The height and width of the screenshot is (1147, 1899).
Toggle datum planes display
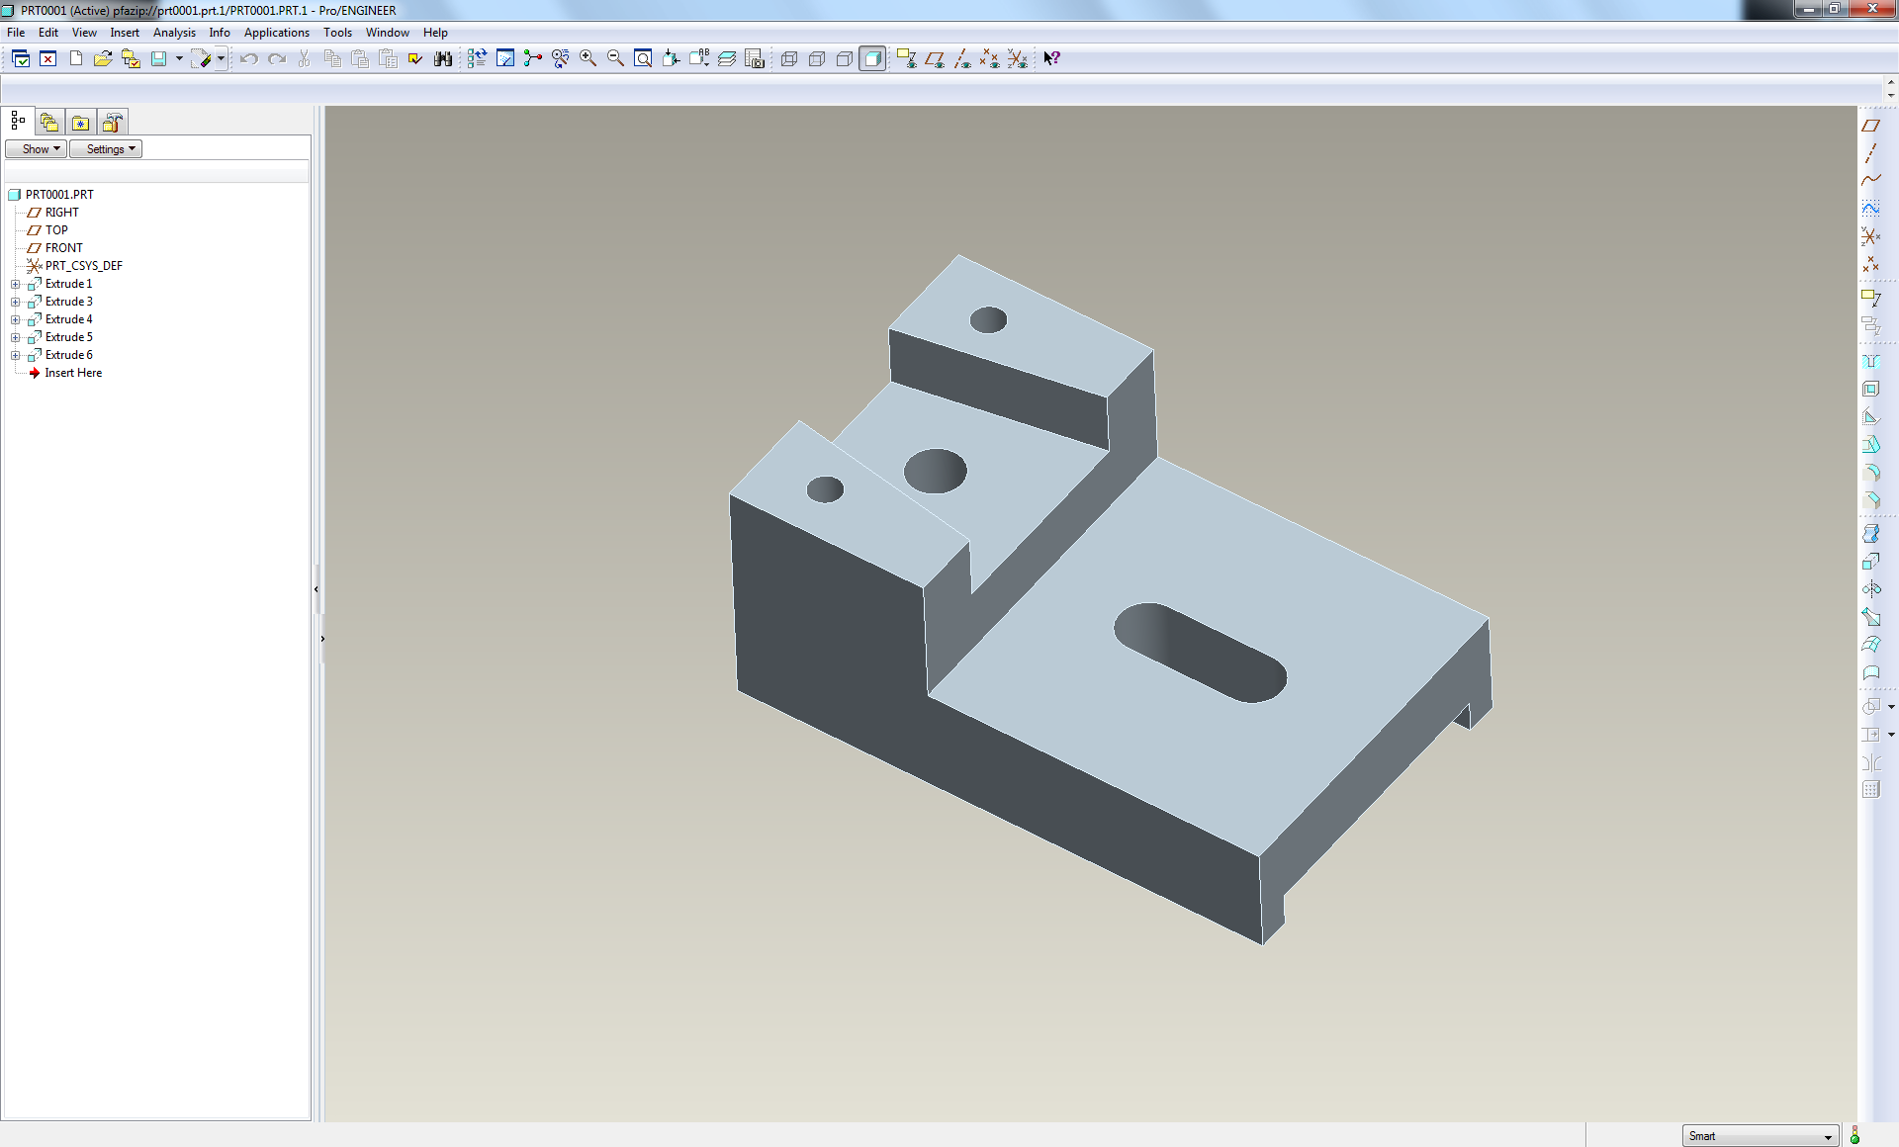(935, 58)
